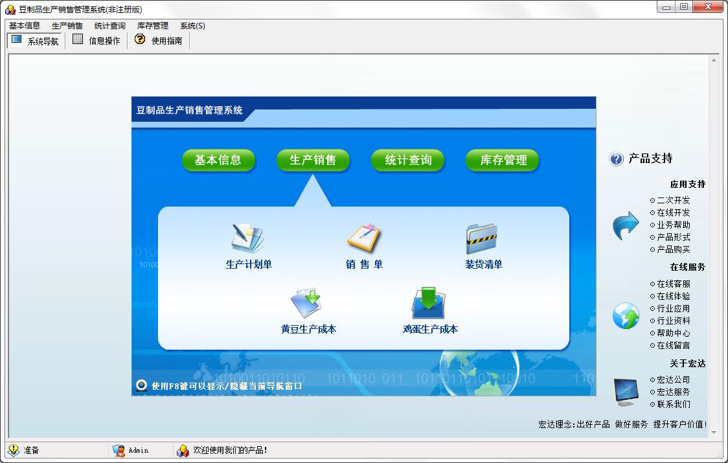Screen dimensions: 728x463
Task: Click the blue arrow 应用支持 icon
Action: [x=626, y=226]
